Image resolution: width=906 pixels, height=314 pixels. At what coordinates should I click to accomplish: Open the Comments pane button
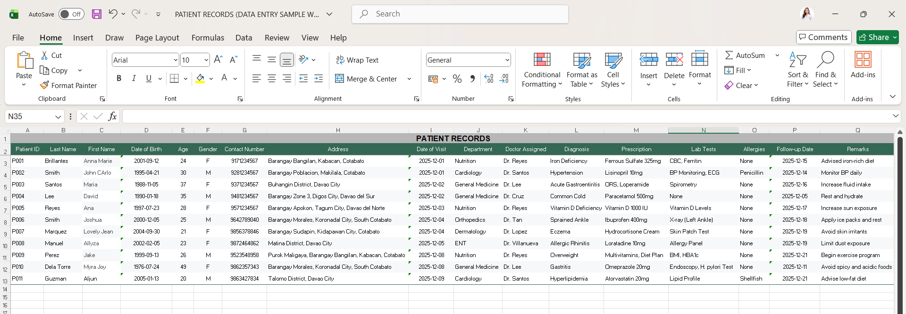pos(823,37)
